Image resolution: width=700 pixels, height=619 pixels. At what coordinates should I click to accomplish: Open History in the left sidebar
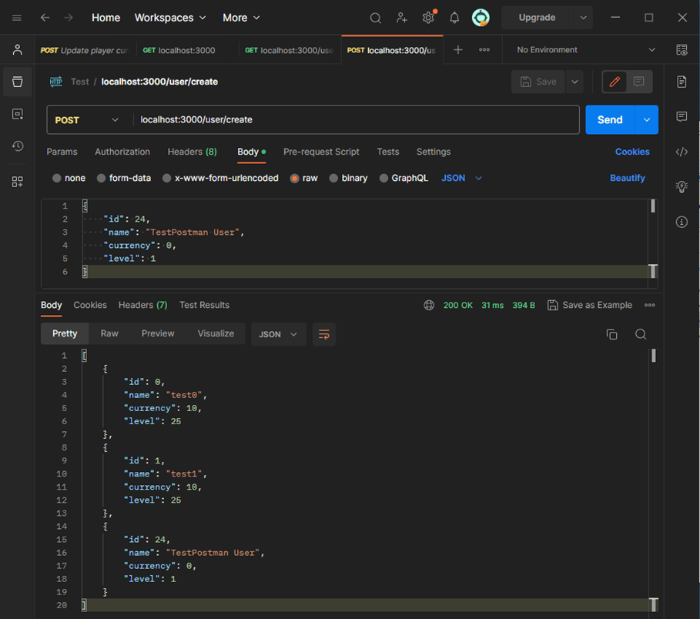click(x=18, y=146)
